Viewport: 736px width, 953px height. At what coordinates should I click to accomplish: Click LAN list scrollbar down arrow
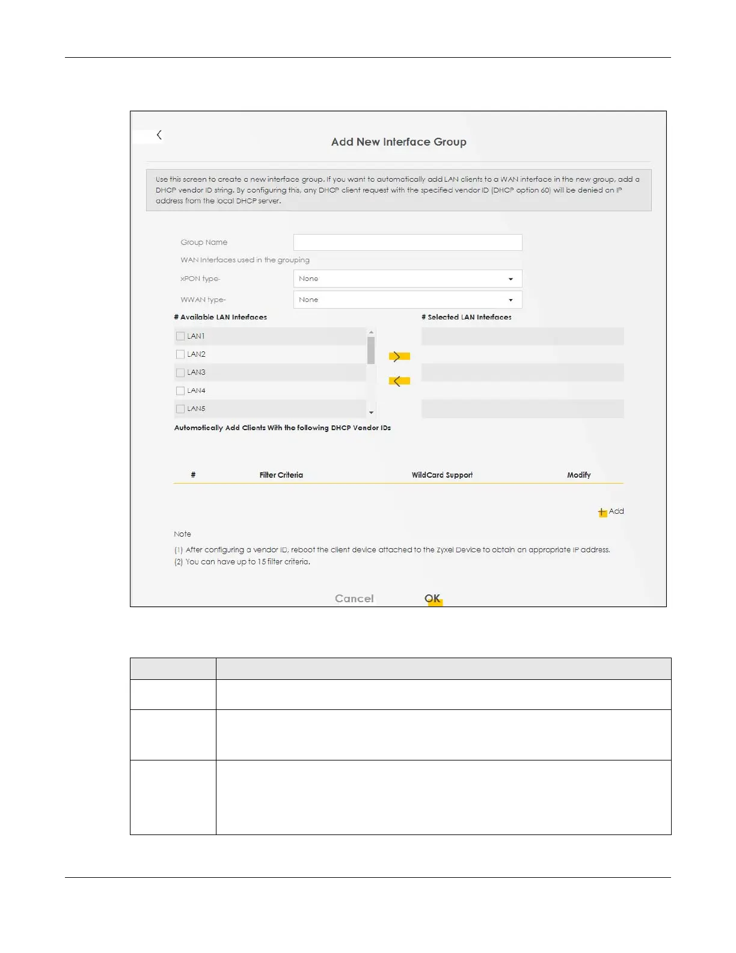pyautogui.click(x=371, y=413)
